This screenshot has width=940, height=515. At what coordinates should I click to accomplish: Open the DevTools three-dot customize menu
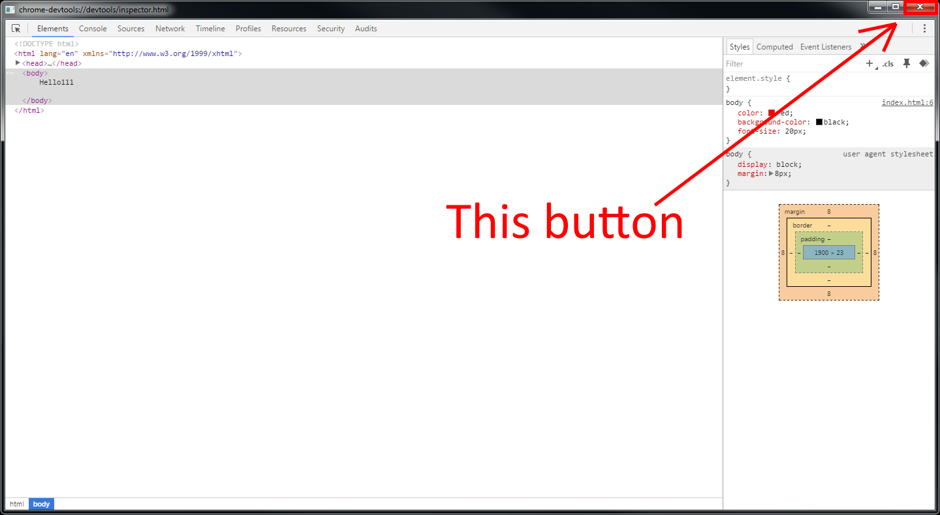point(924,29)
